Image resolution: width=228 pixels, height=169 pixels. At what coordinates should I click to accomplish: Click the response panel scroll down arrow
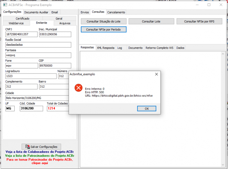point(223,165)
